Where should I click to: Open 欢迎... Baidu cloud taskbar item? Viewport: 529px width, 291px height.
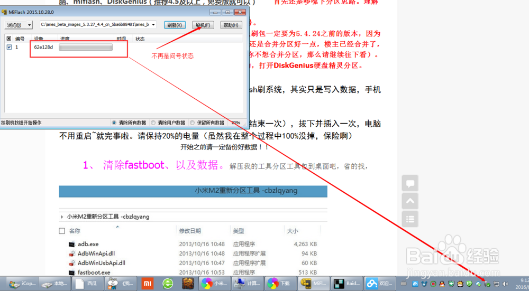click(x=380, y=284)
